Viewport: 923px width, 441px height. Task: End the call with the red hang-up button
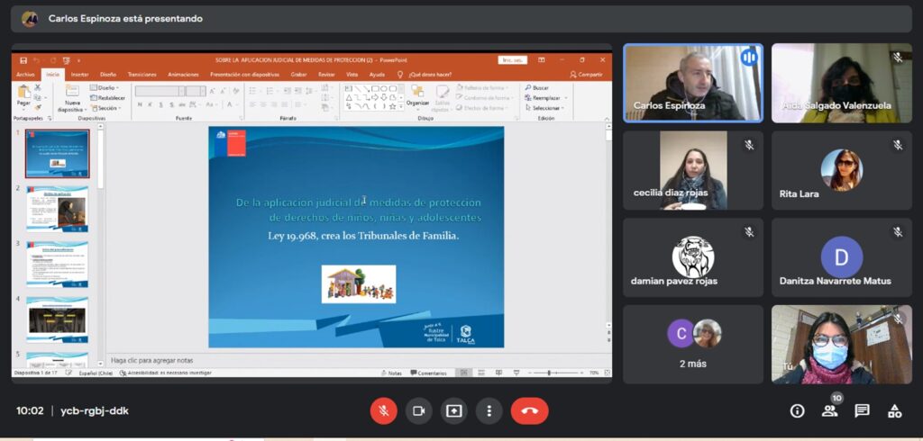(529, 410)
